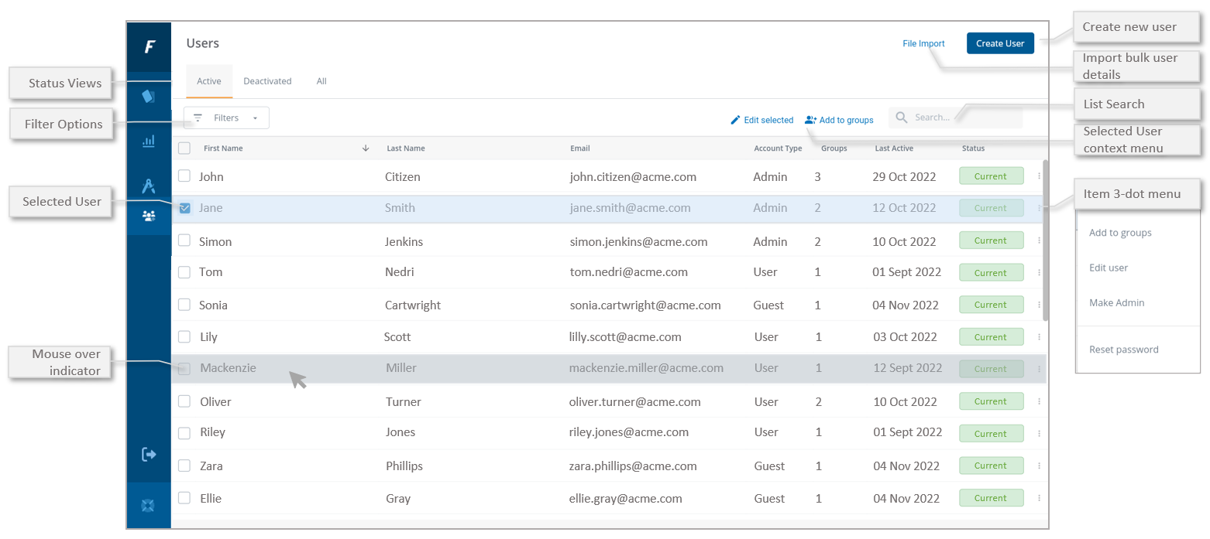This screenshot has width=1210, height=539.
Task: Tick the checkbox for Simon Jenkins
Action: click(184, 241)
